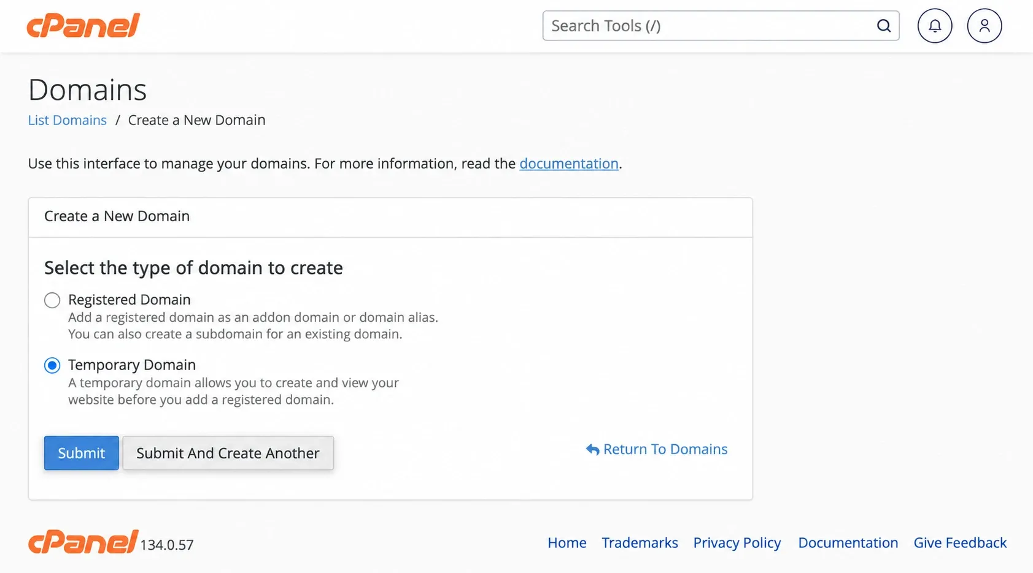Click the Create a New Domain panel header

click(390, 217)
